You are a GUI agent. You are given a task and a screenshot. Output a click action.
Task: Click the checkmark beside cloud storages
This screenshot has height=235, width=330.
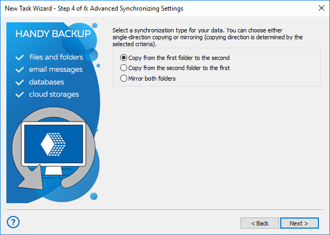pyautogui.click(x=20, y=94)
